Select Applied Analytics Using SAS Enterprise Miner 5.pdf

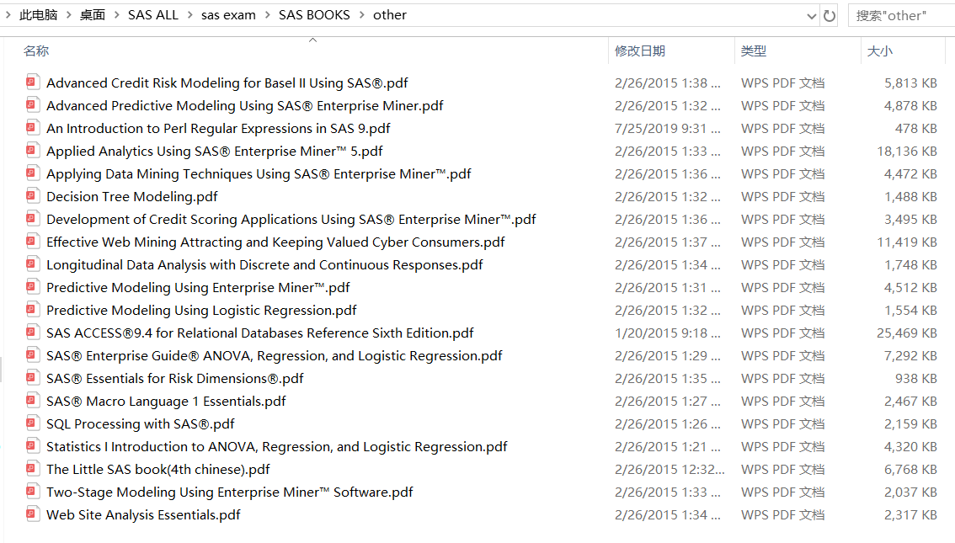click(x=215, y=151)
